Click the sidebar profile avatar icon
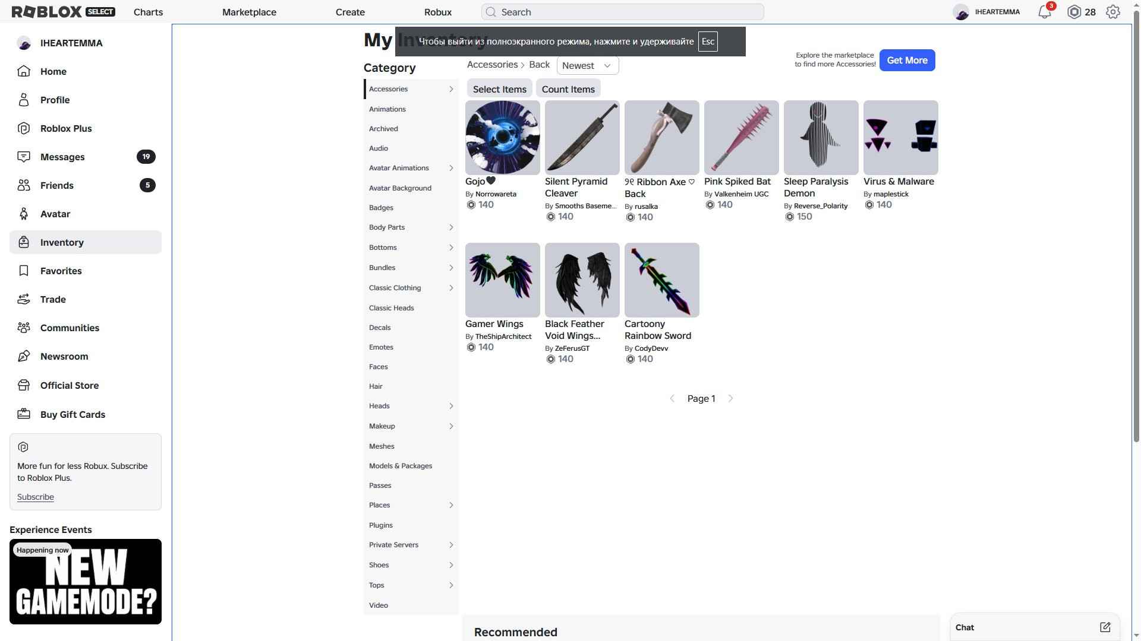The image size is (1141, 641). click(x=24, y=43)
